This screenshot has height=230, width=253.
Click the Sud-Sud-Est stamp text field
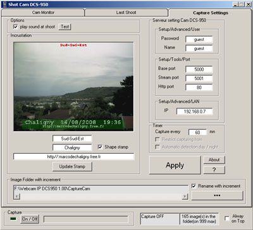click(72, 139)
